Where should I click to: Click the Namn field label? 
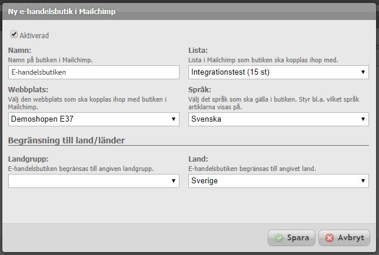pos(19,50)
